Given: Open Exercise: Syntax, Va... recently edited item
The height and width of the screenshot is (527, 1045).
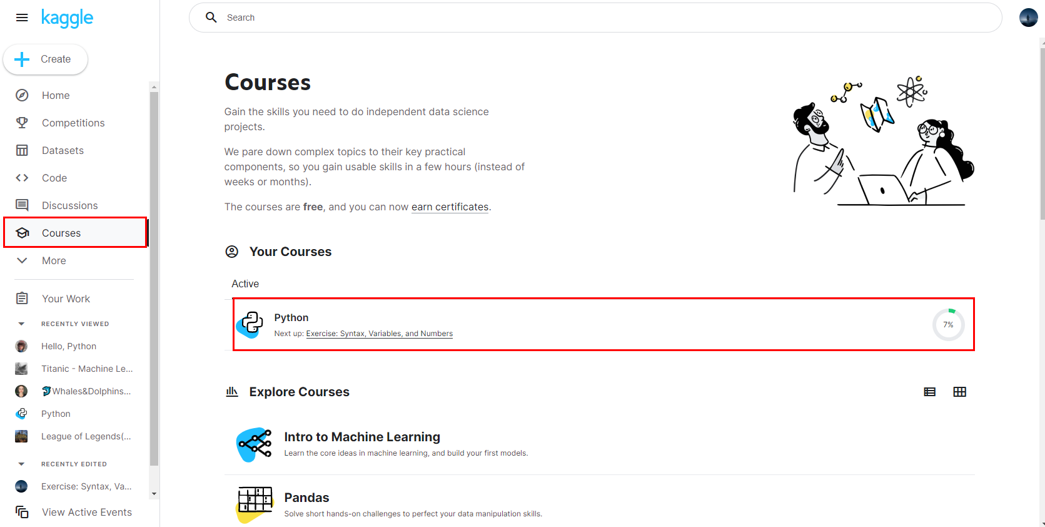Looking at the screenshot, I should tap(86, 486).
